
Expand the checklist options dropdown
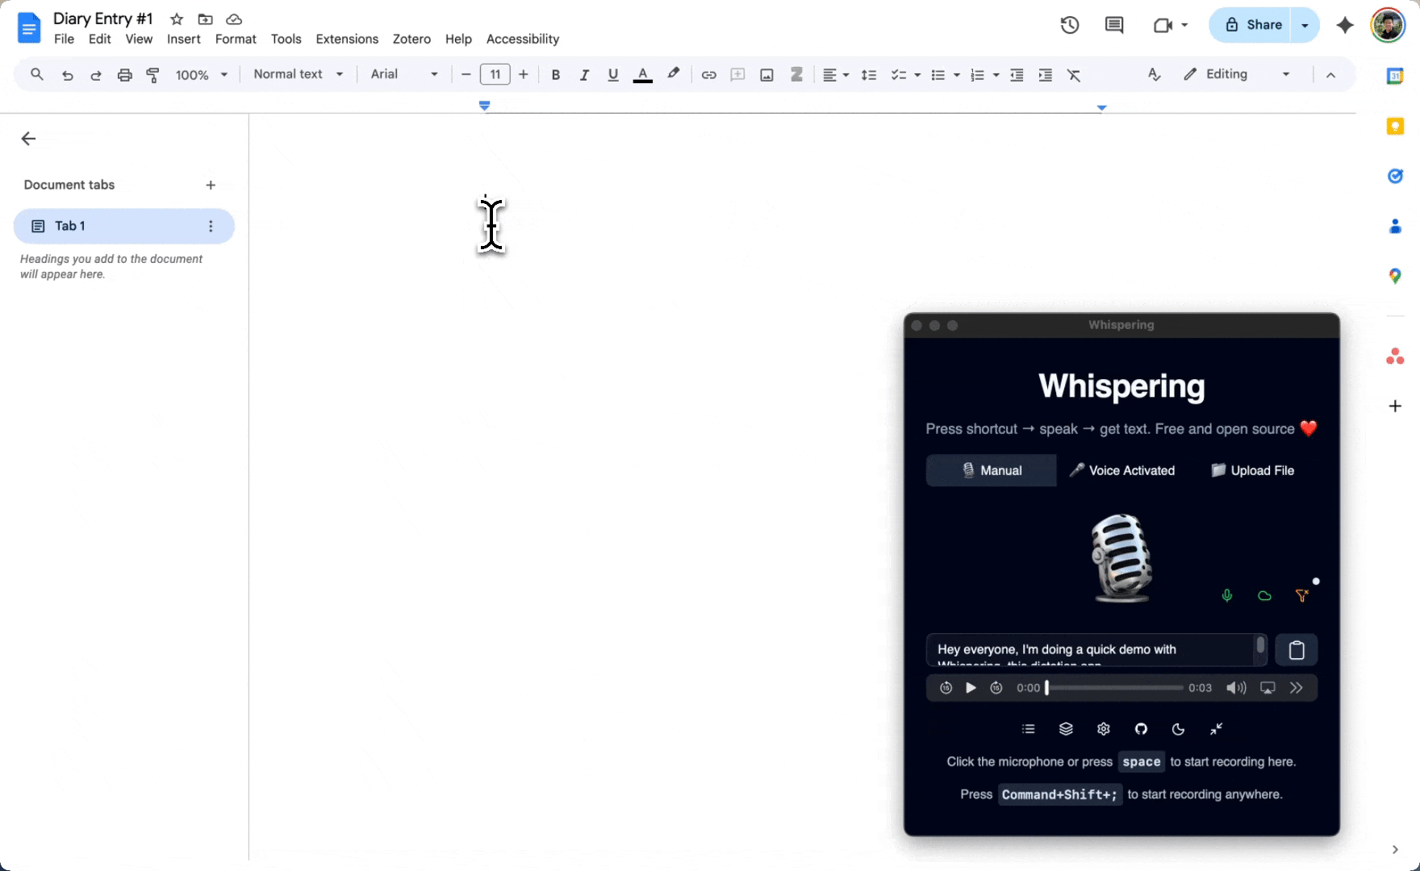point(917,75)
